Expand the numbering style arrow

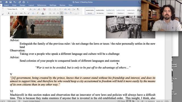(x=57, y=9)
